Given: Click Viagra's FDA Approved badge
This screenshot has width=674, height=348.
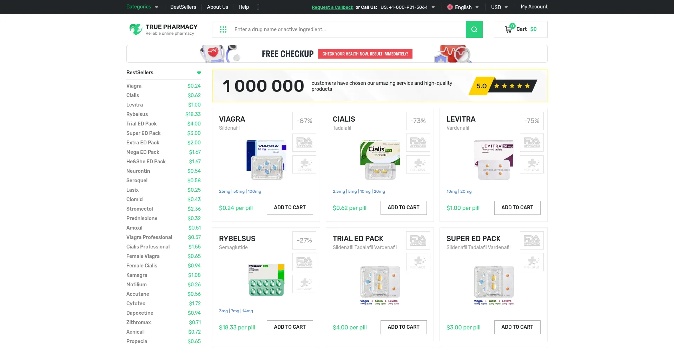Looking at the screenshot, I should (304, 143).
